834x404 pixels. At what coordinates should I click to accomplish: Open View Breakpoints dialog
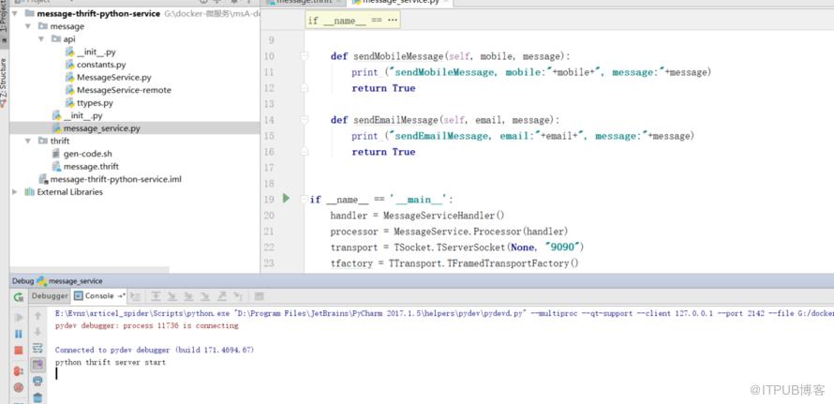(19, 371)
